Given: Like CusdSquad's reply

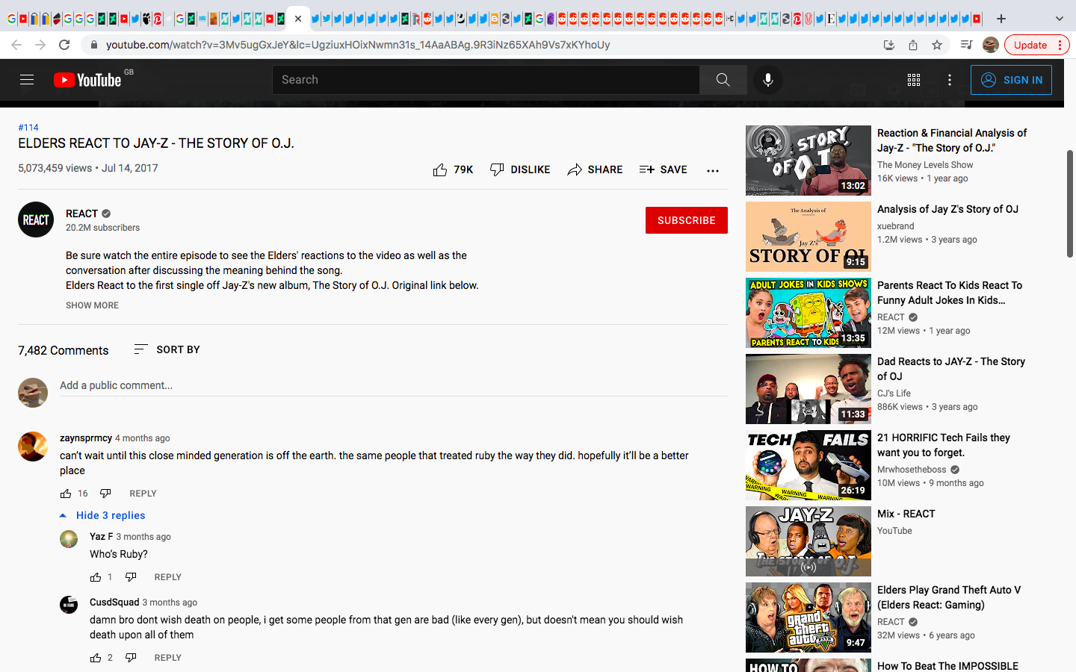Looking at the screenshot, I should click(x=96, y=658).
